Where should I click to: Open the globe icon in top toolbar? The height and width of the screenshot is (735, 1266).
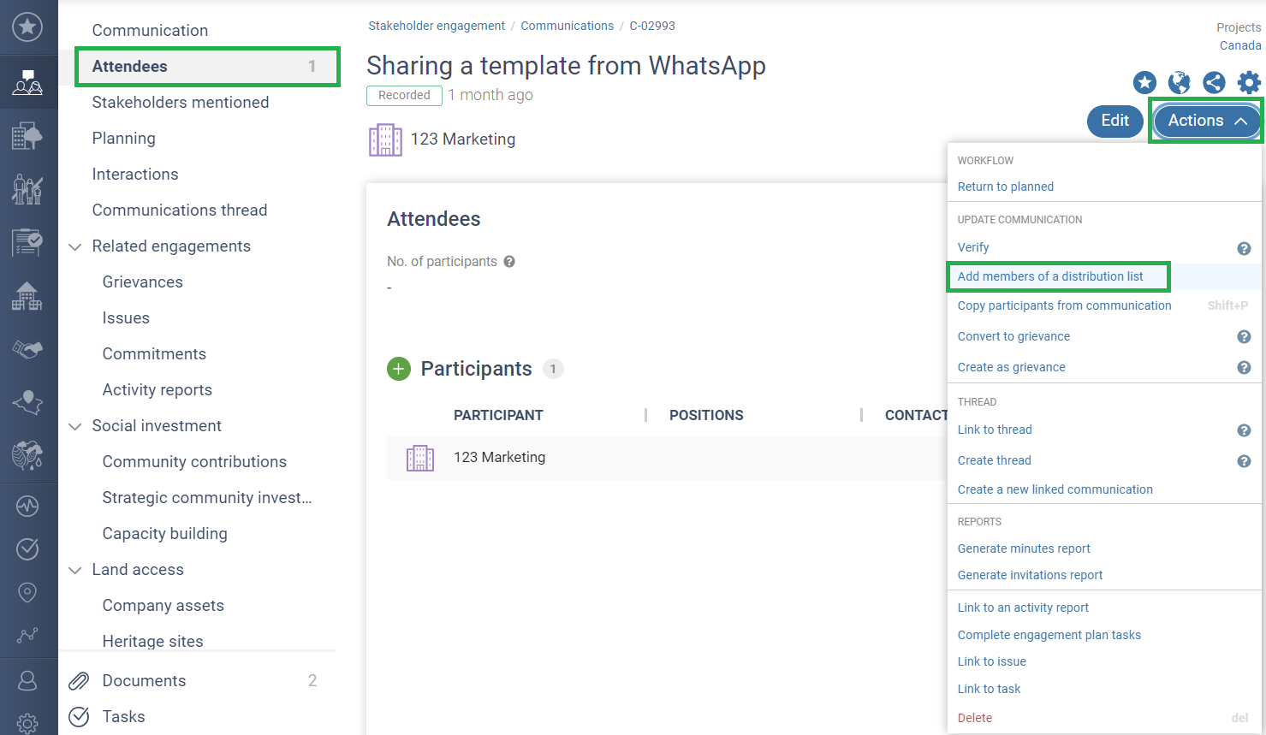(1179, 82)
